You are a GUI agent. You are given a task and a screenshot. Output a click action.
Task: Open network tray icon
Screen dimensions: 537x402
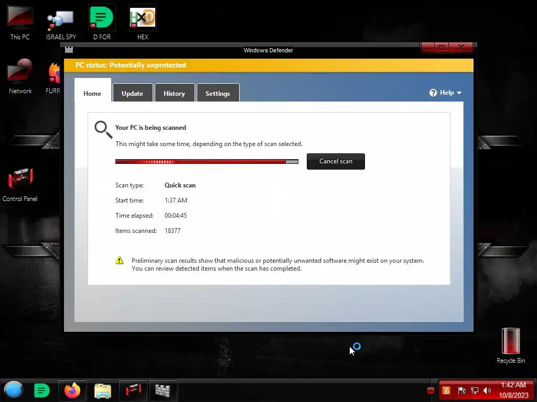tap(475, 390)
